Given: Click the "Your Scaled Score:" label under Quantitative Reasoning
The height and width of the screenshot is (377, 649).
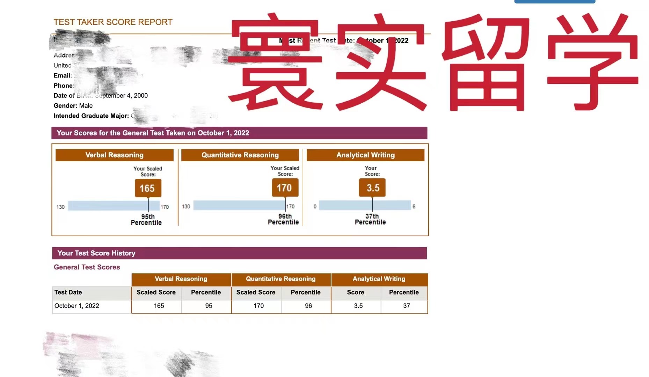Looking at the screenshot, I should click(285, 171).
